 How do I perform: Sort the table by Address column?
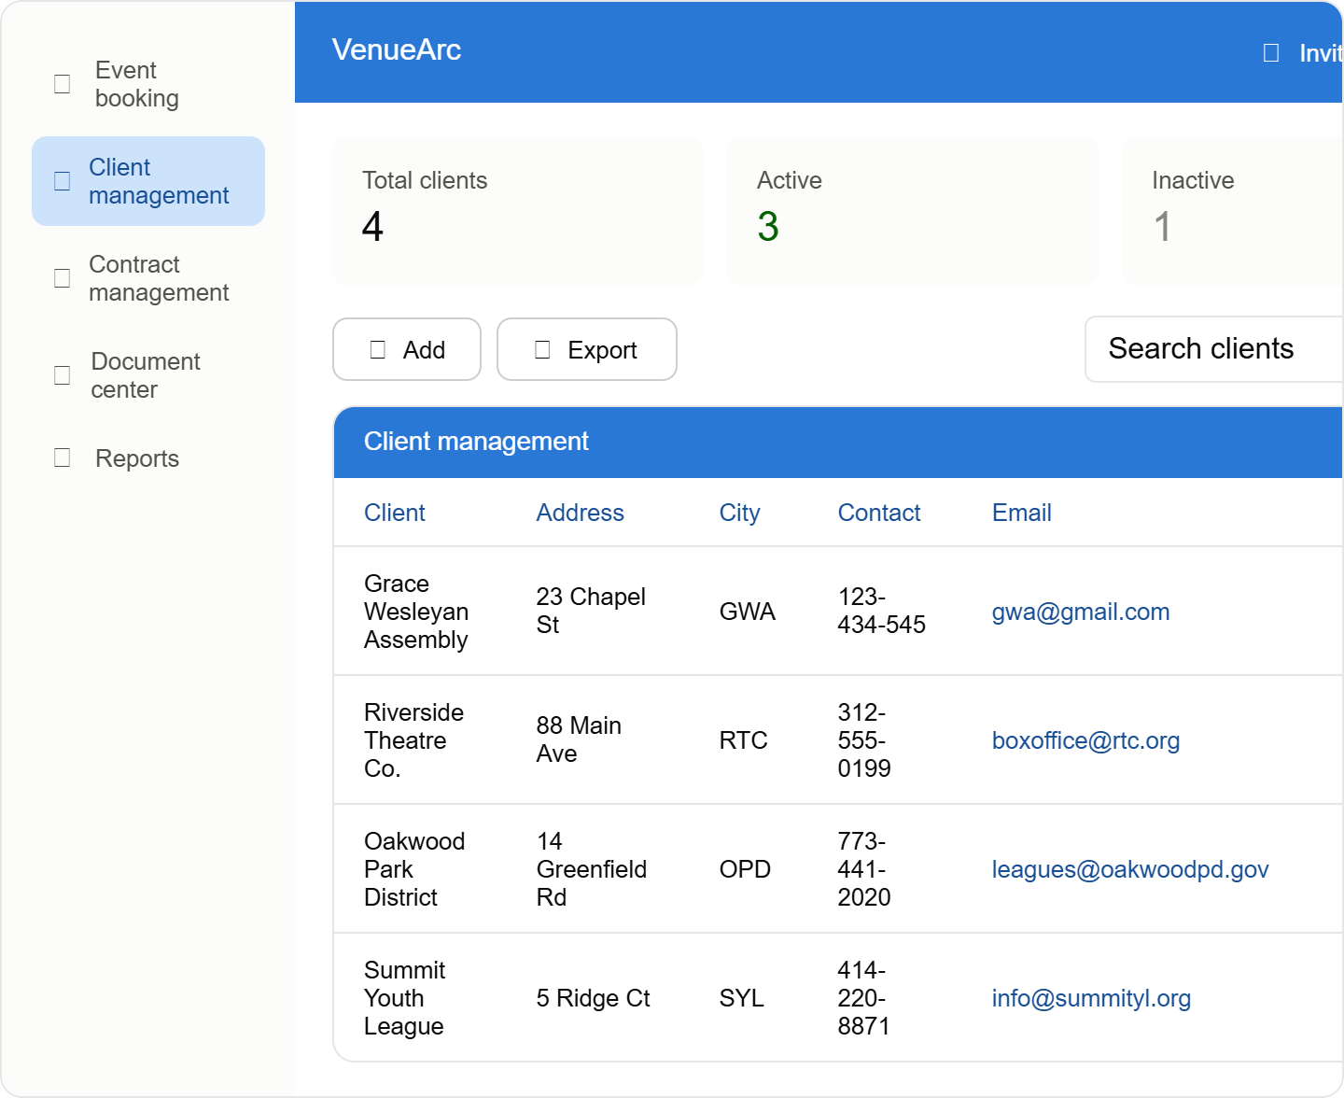580,513
